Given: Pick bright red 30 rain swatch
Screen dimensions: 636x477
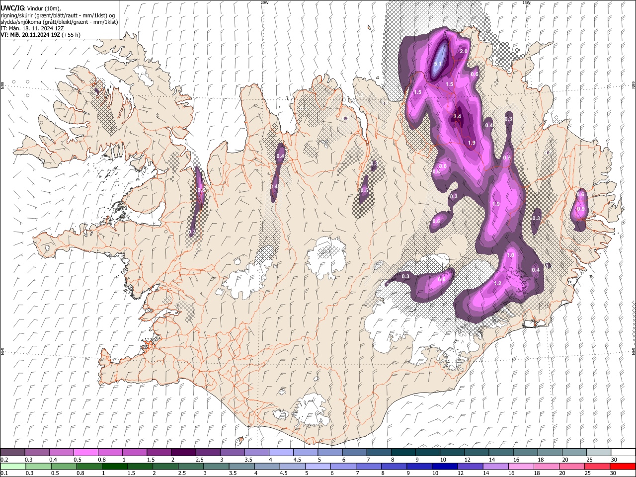Looking at the screenshot, I should tap(624, 466).
